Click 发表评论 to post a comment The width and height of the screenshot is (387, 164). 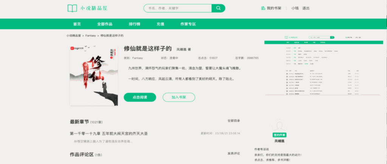[234, 153]
